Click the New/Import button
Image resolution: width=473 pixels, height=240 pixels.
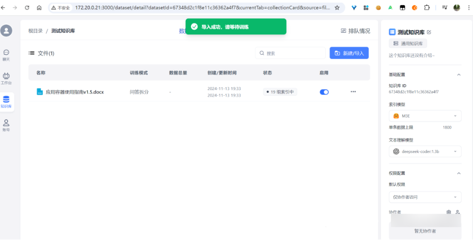(349, 53)
